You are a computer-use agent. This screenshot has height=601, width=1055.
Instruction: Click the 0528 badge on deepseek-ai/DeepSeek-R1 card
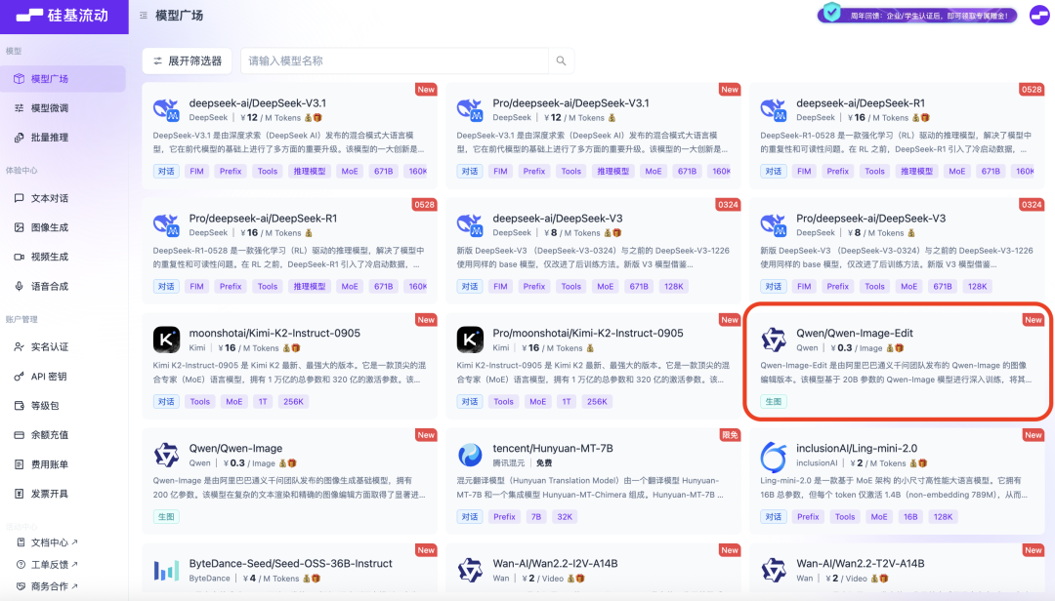tap(1032, 90)
